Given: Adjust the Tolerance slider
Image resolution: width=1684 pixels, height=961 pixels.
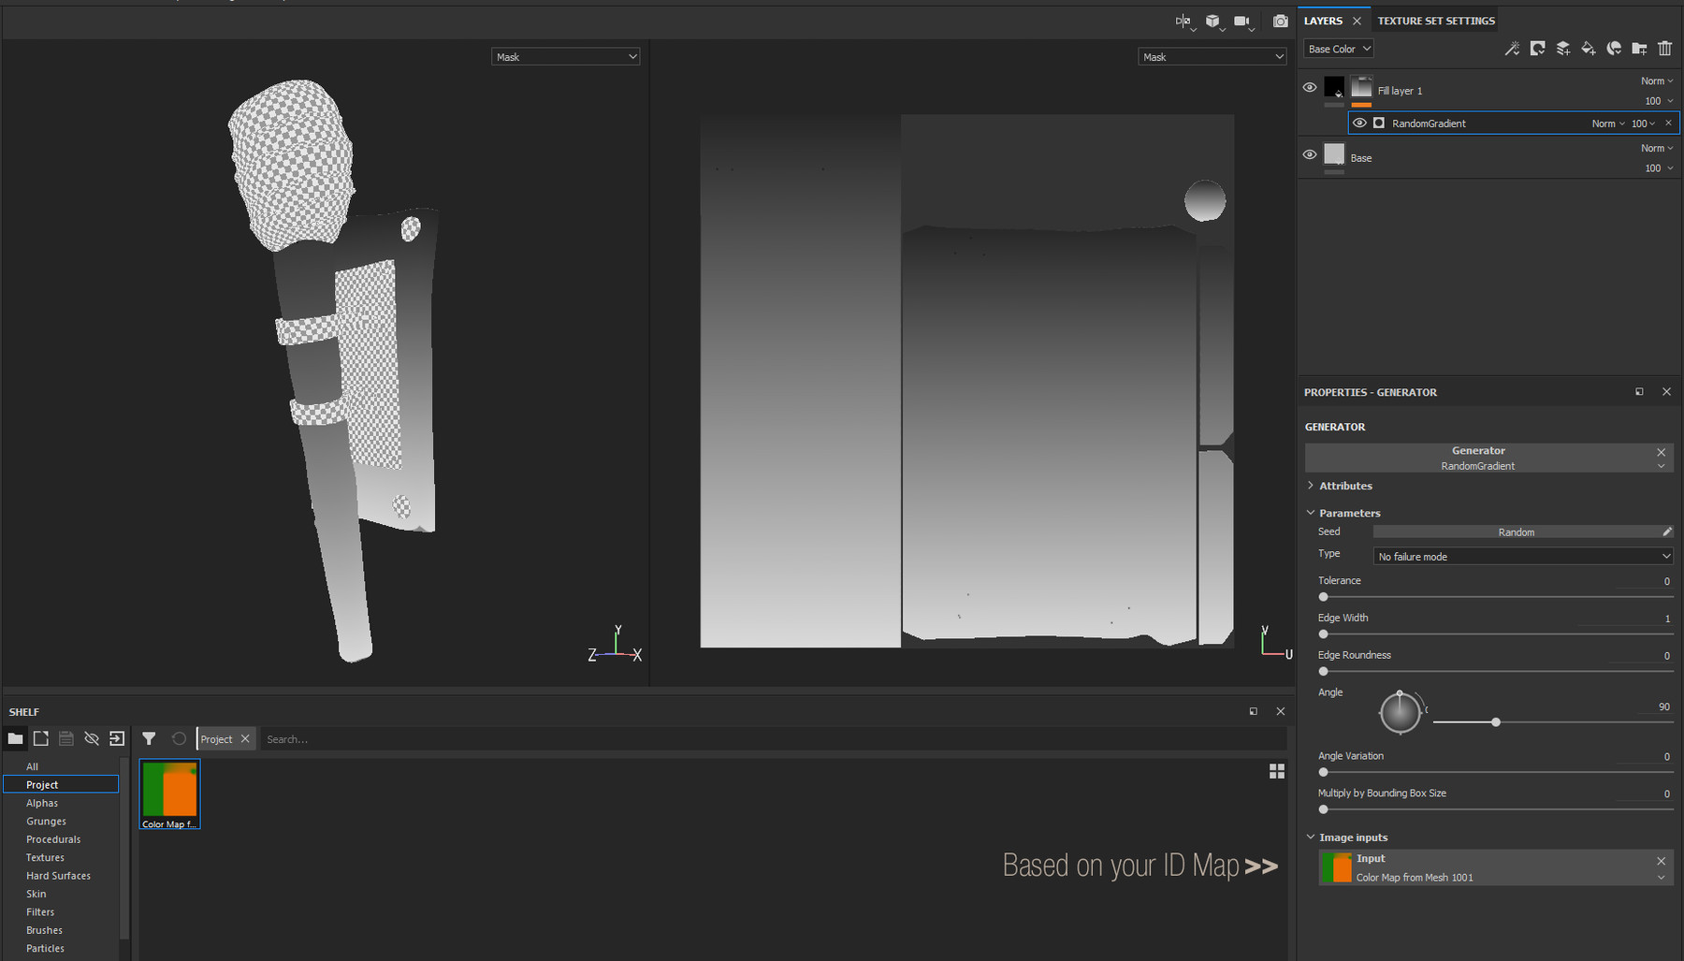Looking at the screenshot, I should tap(1496, 597).
